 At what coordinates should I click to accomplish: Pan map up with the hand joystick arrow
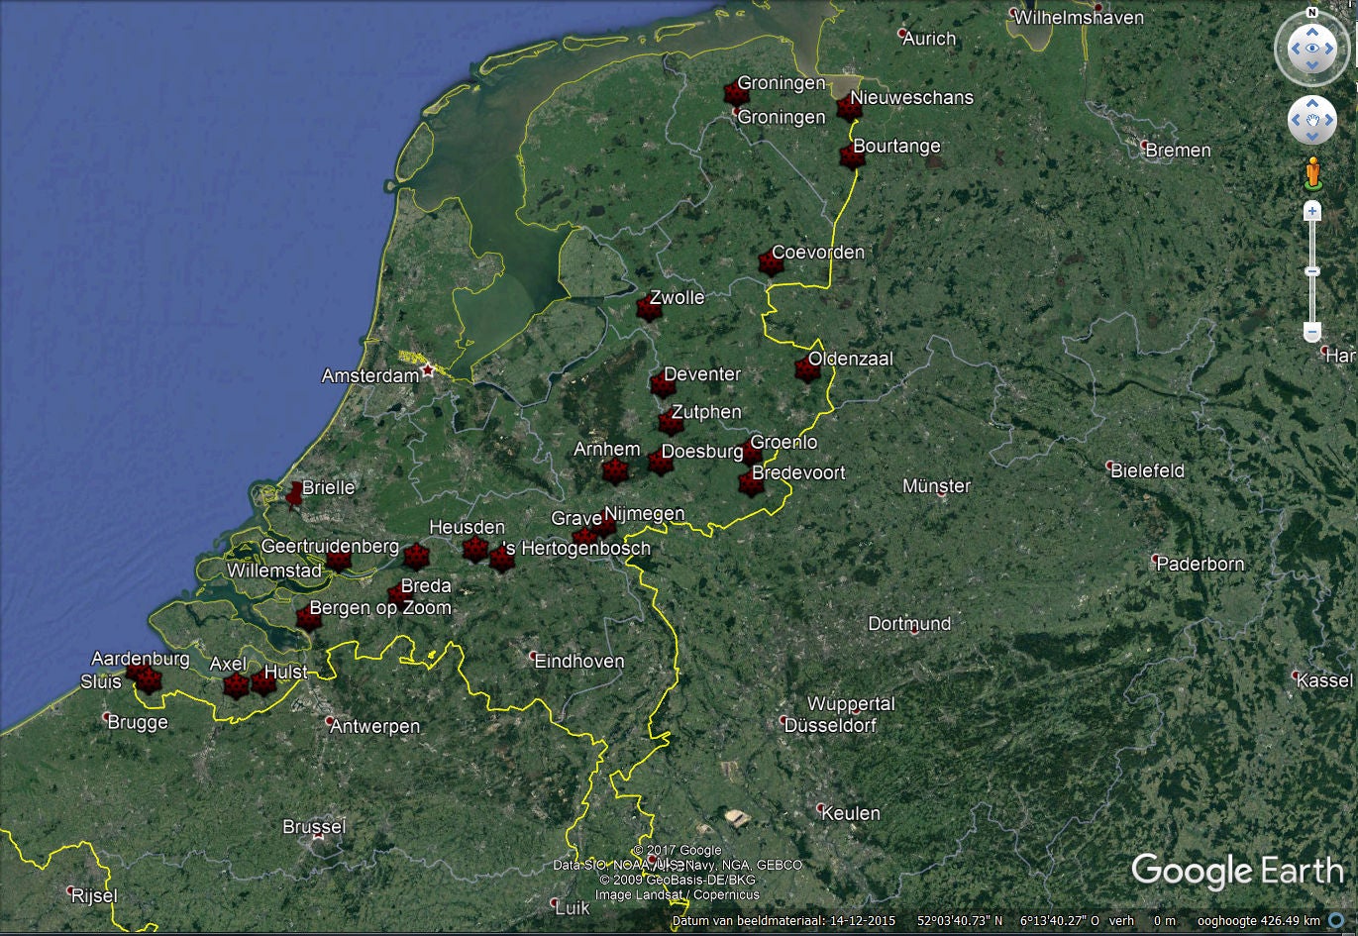pyautogui.click(x=1312, y=104)
